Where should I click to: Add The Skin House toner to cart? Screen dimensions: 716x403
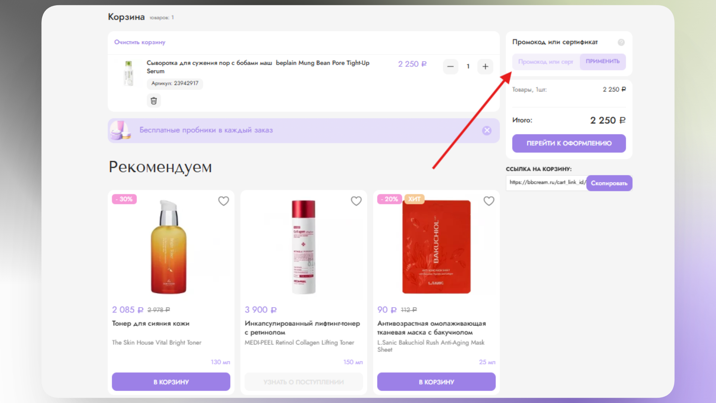(171, 382)
